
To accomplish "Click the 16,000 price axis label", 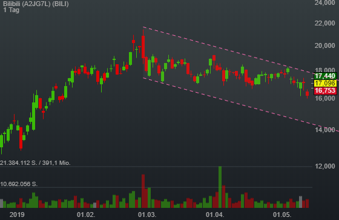I will (x=324, y=98).
